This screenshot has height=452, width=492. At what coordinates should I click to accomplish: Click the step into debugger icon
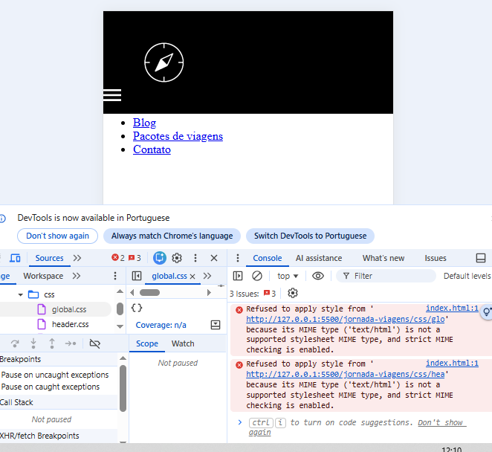[x=33, y=343]
